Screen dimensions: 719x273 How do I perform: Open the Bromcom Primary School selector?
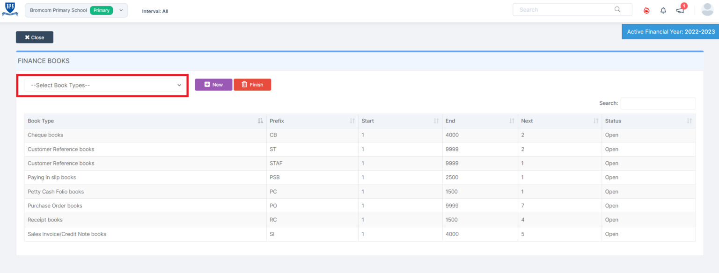click(76, 10)
